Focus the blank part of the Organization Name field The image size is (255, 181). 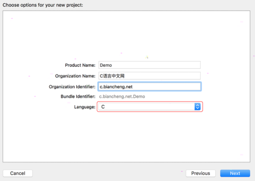tap(162, 76)
